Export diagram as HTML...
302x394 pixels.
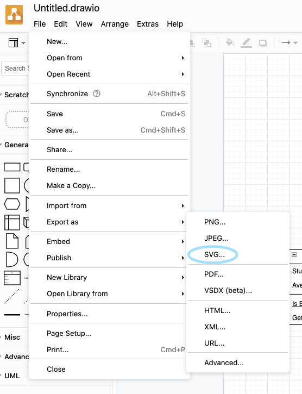[x=238, y=311]
